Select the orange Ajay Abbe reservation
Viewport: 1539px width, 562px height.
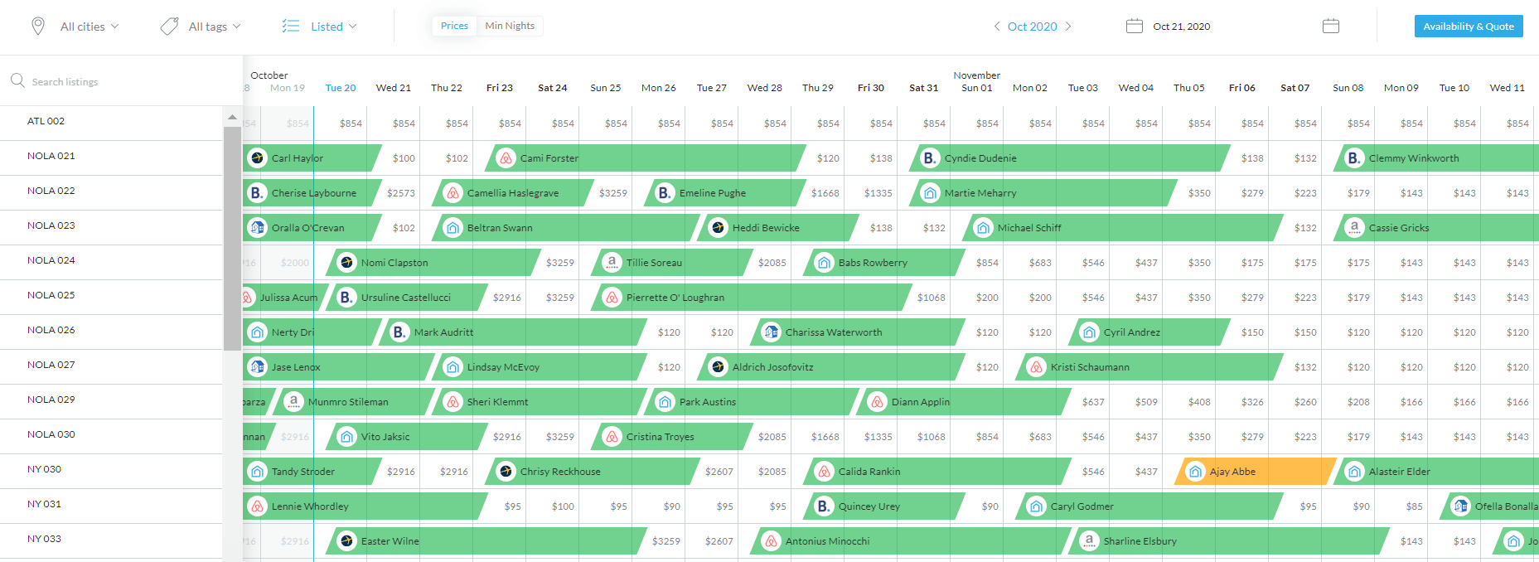pyautogui.click(x=1253, y=472)
